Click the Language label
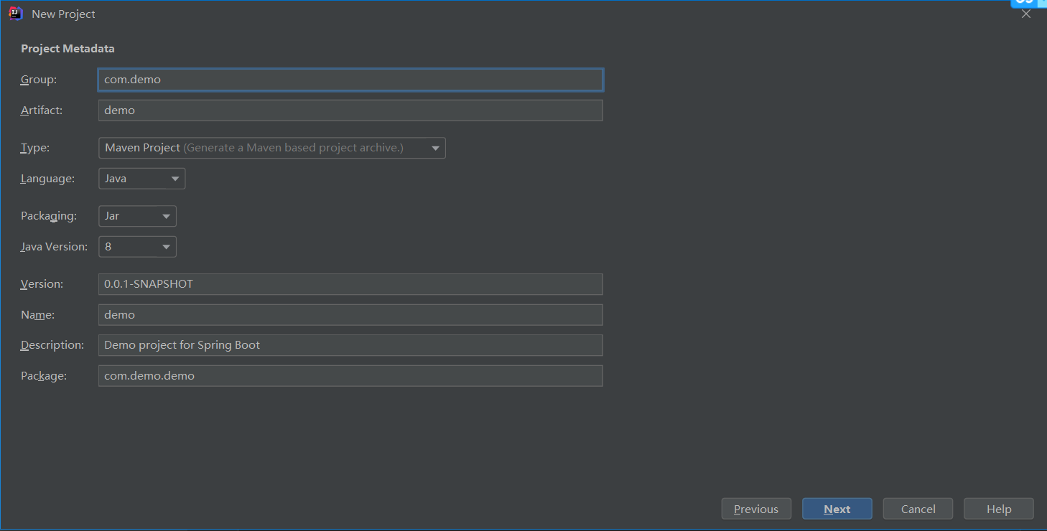The height and width of the screenshot is (531, 1047). point(47,179)
